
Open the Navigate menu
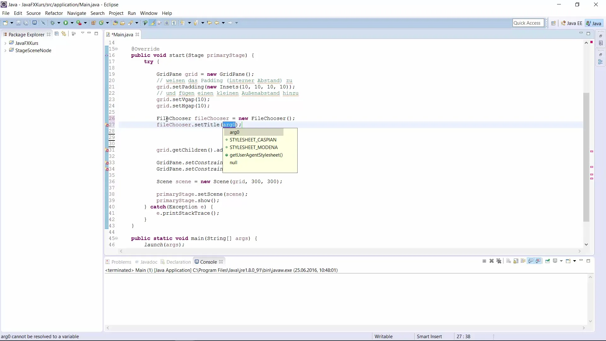pyautogui.click(x=77, y=13)
